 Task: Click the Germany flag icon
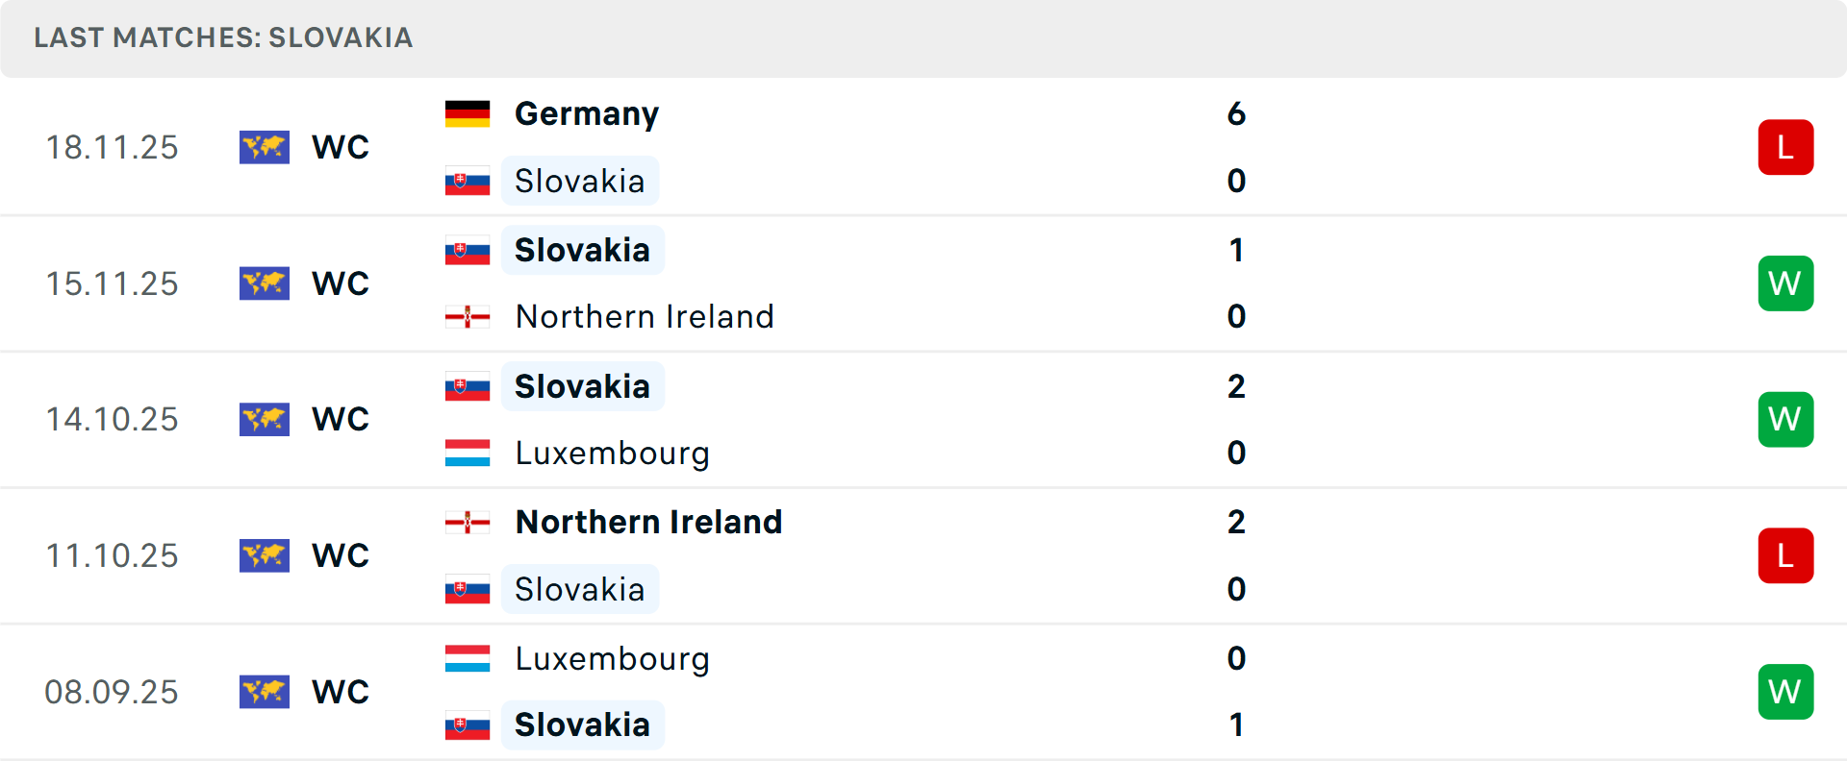pyautogui.click(x=468, y=113)
